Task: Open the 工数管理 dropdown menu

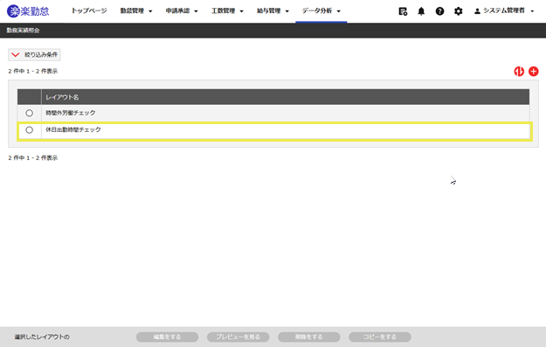Action: coord(227,11)
